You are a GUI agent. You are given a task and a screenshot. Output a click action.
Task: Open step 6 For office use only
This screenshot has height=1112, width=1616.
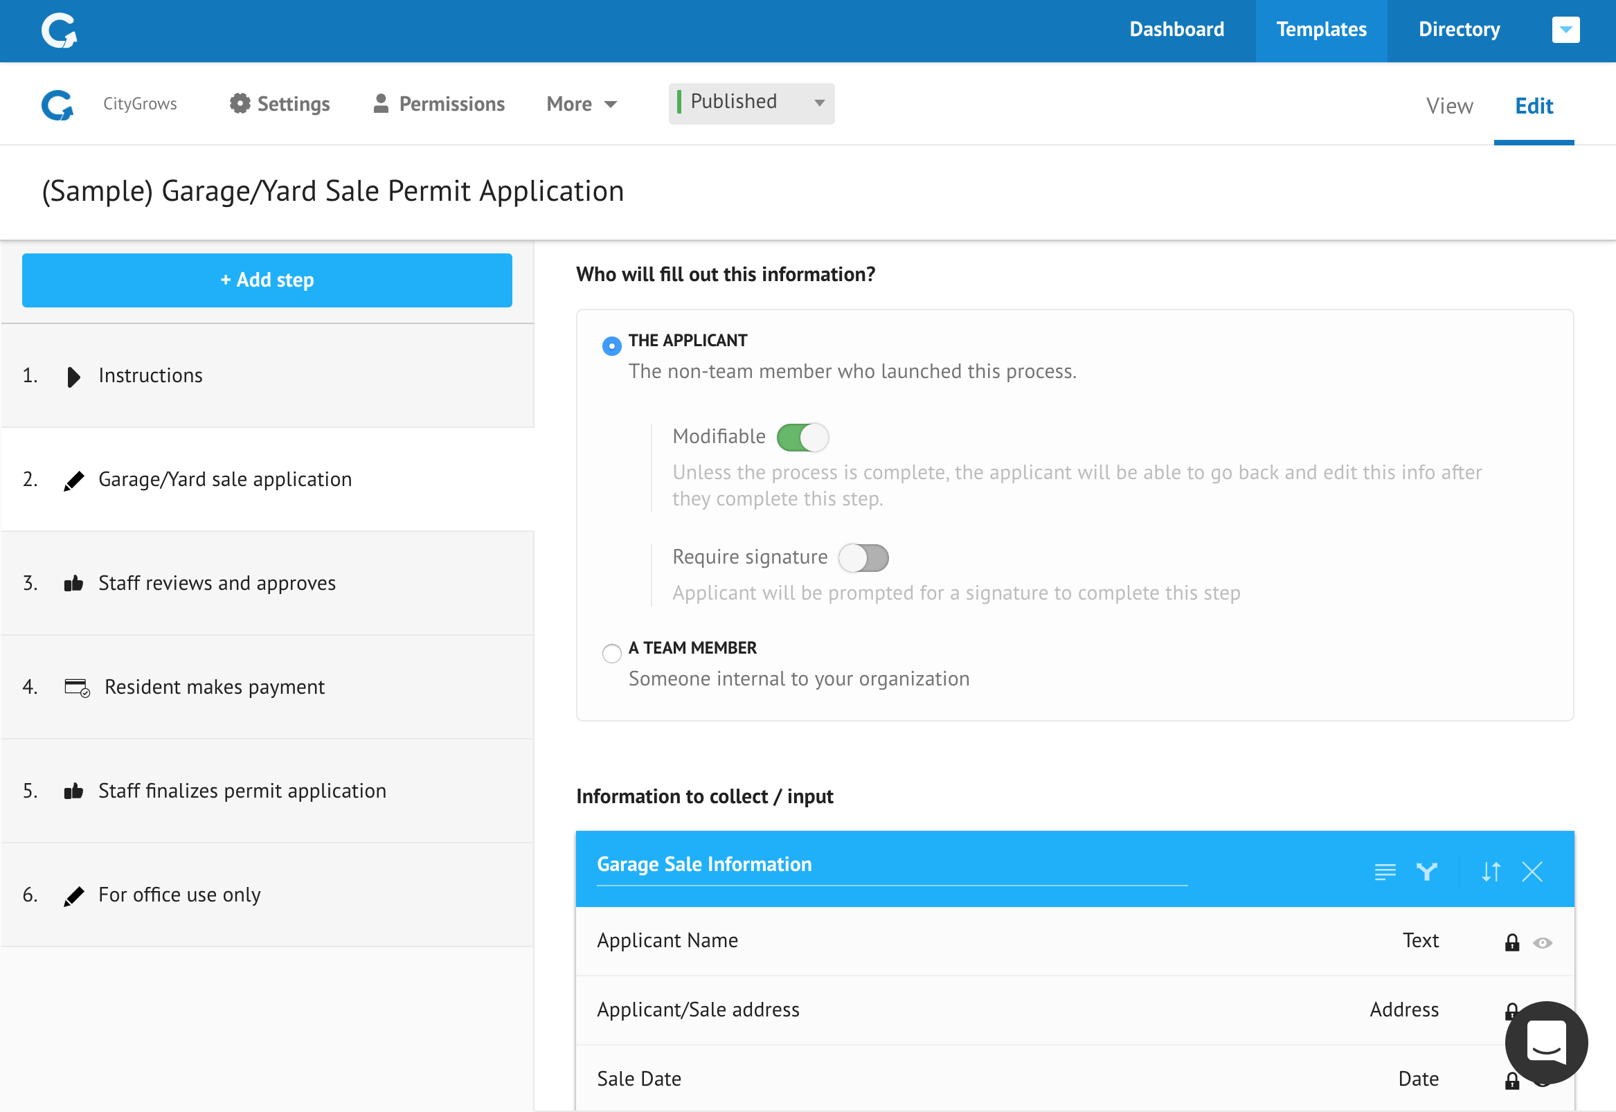coord(267,895)
